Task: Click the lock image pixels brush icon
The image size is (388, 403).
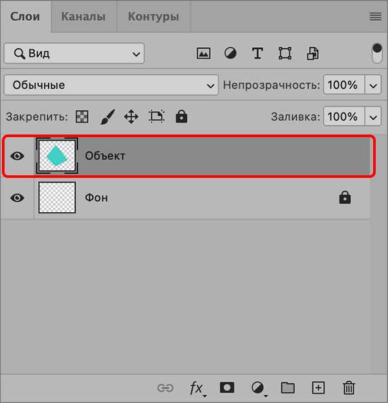Action: pyautogui.click(x=107, y=117)
